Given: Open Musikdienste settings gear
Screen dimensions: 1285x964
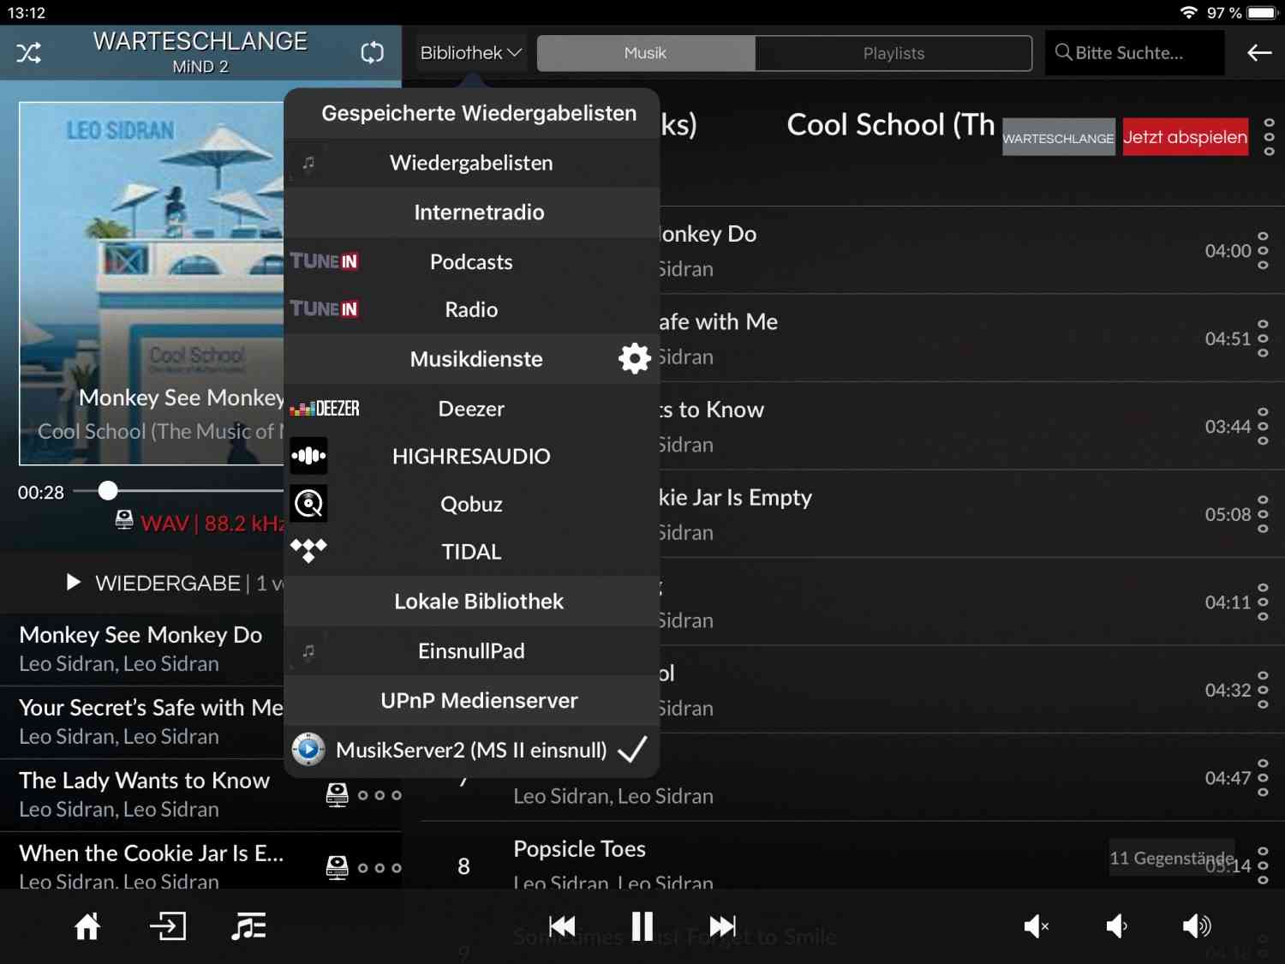Looking at the screenshot, I should tap(635, 358).
